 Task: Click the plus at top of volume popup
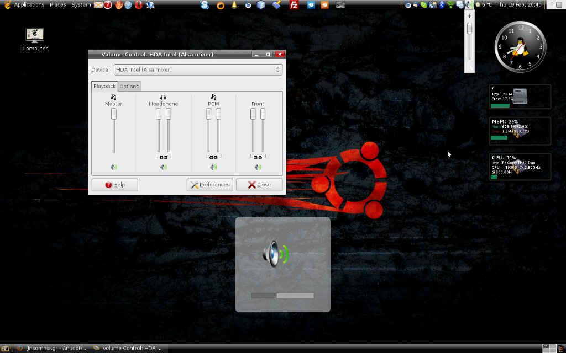(469, 16)
